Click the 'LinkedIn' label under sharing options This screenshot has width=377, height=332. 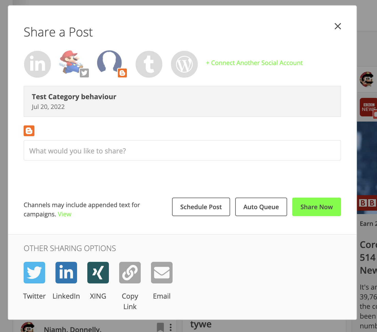(x=66, y=296)
